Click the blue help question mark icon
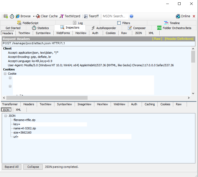Image resolution: width=198 pixels, height=177 pixels. pos(131,16)
